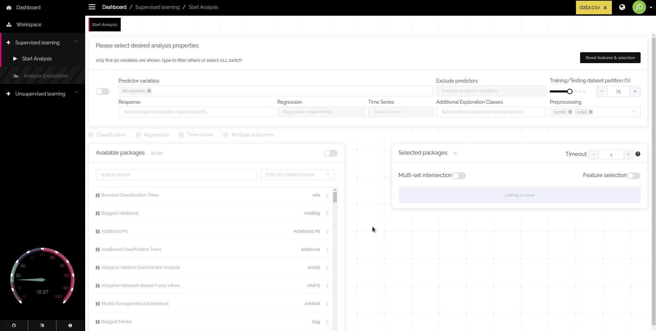
Task: Click plus icon beside Unsupervised learning
Action: [8, 94]
